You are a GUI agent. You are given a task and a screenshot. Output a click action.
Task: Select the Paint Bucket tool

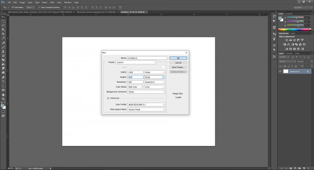point(3,64)
